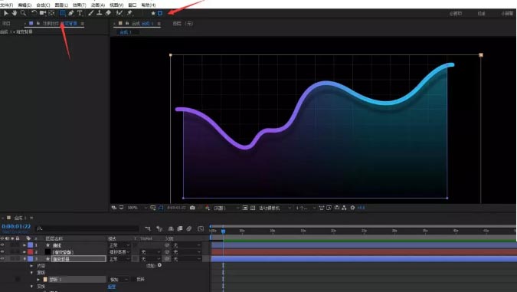517x292 pixels.
Task: Expand the mask 1 property group under layer 3
Action: point(38,280)
